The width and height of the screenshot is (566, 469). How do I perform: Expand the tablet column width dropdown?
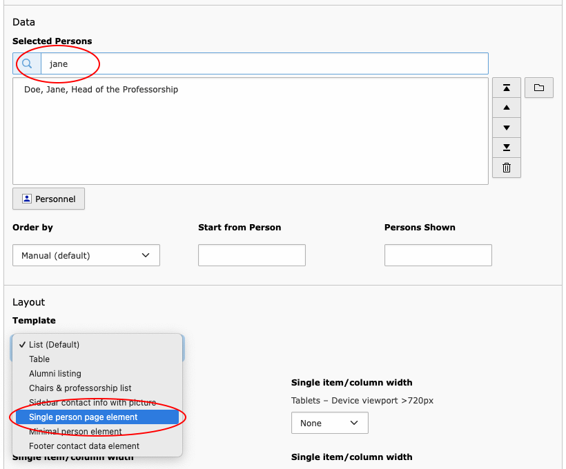tap(329, 423)
